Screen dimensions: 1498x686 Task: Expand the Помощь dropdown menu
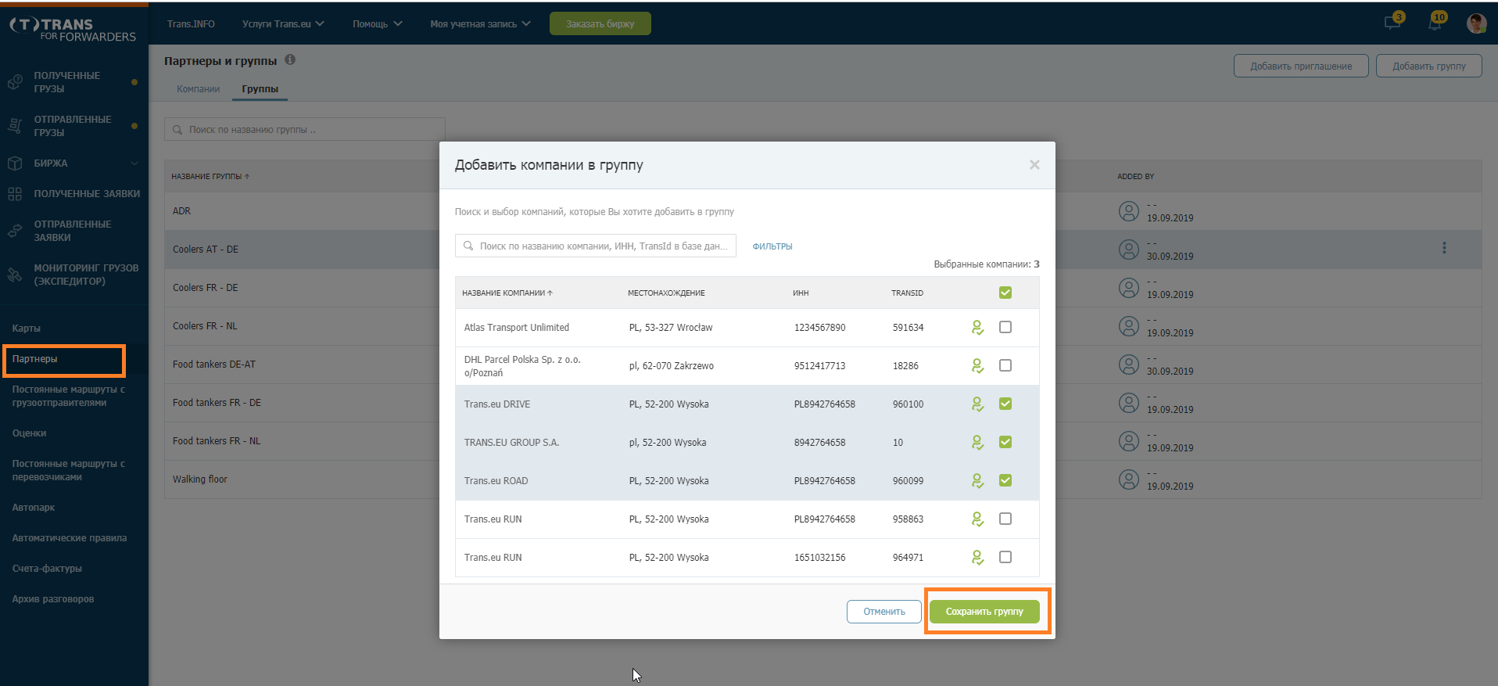[377, 23]
